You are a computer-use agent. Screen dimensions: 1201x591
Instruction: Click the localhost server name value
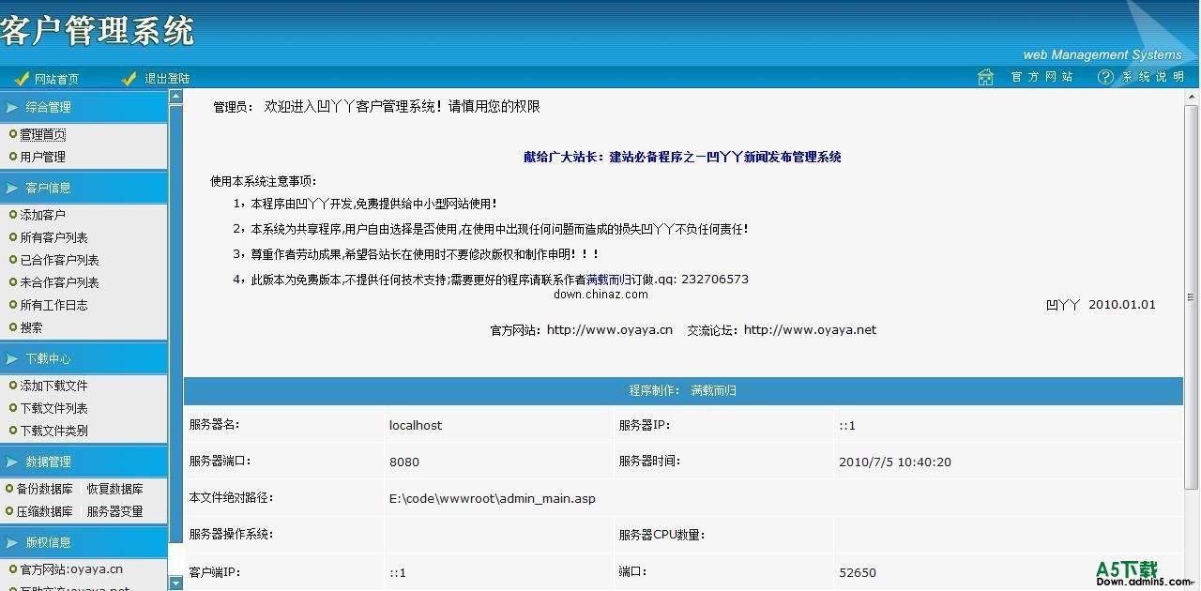(x=416, y=425)
